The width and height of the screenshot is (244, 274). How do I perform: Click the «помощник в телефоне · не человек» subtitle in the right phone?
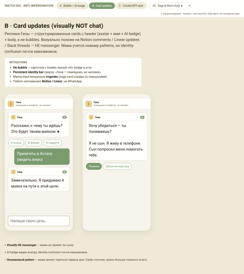[111, 105]
